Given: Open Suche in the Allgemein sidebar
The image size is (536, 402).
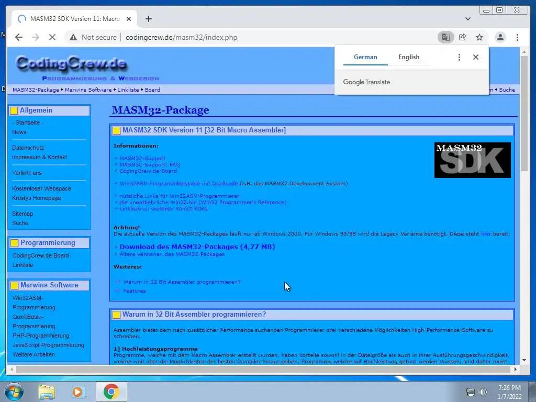Looking at the screenshot, I should point(20,223).
